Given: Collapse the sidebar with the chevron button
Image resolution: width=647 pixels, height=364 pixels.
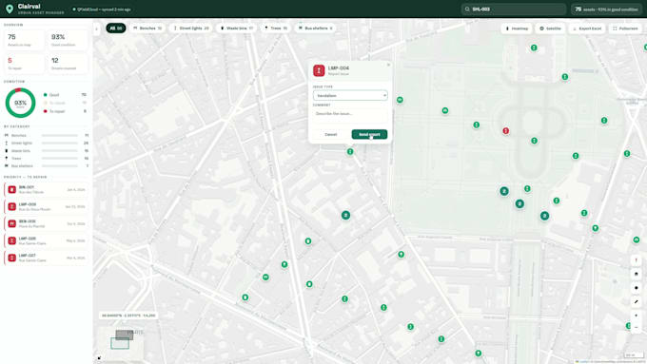Looking at the screenshot, I should pyautogui.click(x=96, y=29).
